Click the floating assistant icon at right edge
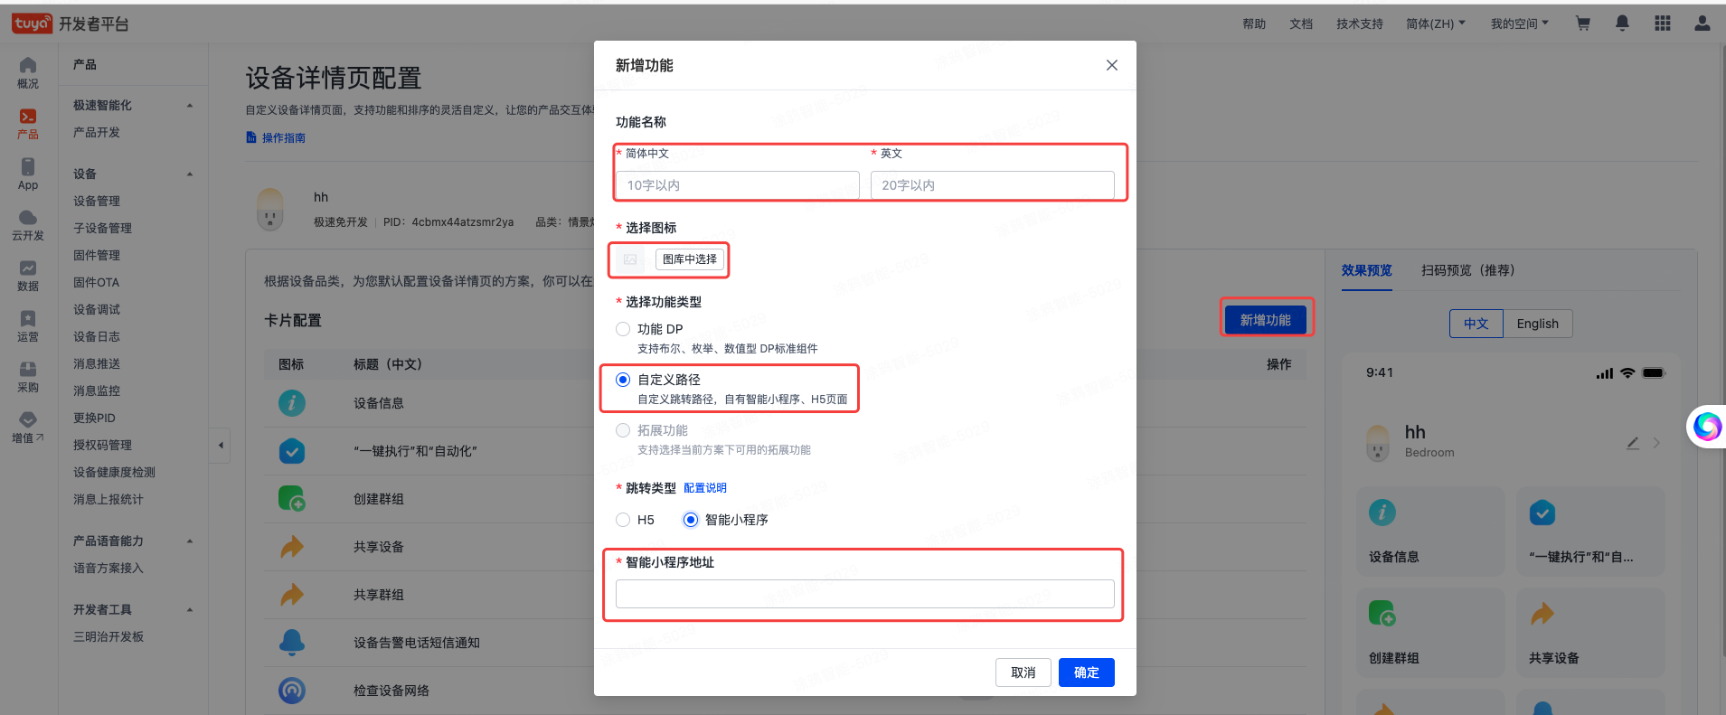The image size is (1726, 715). point(1707,426)
